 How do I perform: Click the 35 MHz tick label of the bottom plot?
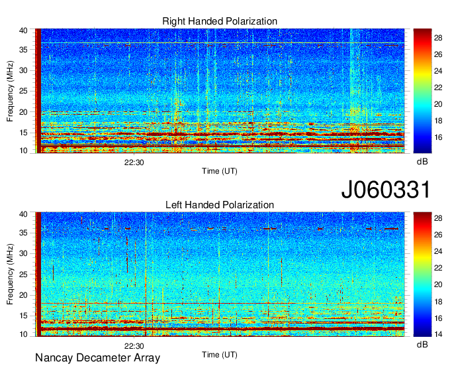23,233
